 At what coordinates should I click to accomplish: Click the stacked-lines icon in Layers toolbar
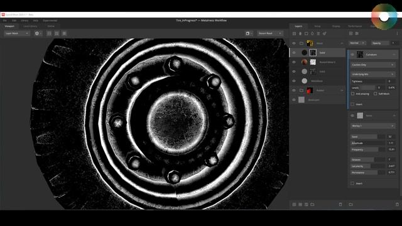tap(318, 33)
